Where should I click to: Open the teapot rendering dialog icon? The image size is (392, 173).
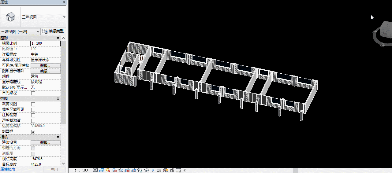click(121, 170)
